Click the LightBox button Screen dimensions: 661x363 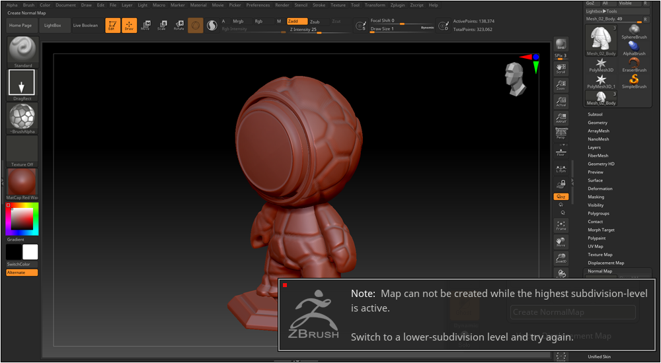click(54, 25)
